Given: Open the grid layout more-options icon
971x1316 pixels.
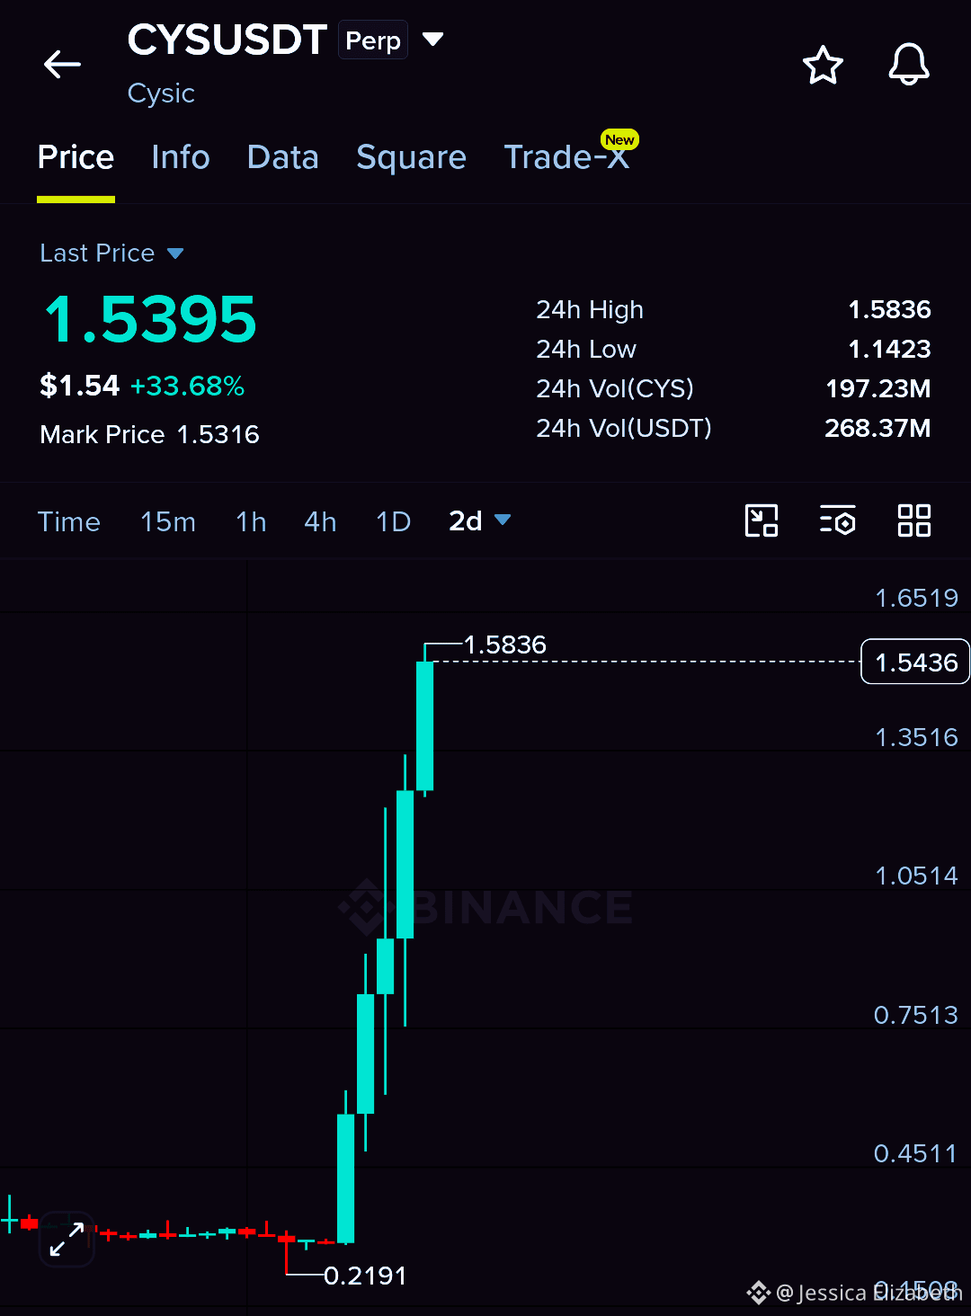Looking at the screenshot, I should [x=914, y=520].
